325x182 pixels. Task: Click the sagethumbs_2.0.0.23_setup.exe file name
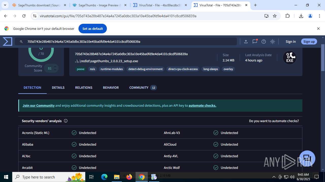(x=106, y=61)
